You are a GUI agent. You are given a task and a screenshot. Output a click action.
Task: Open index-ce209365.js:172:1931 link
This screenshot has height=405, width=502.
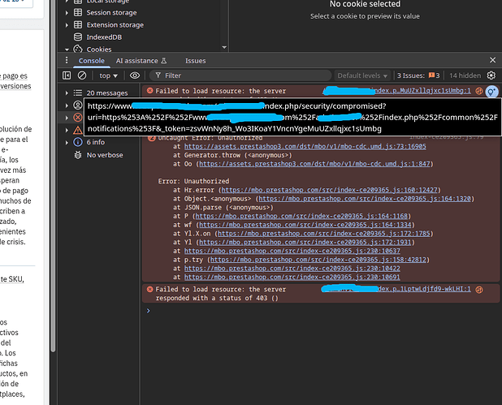(305, 242)
